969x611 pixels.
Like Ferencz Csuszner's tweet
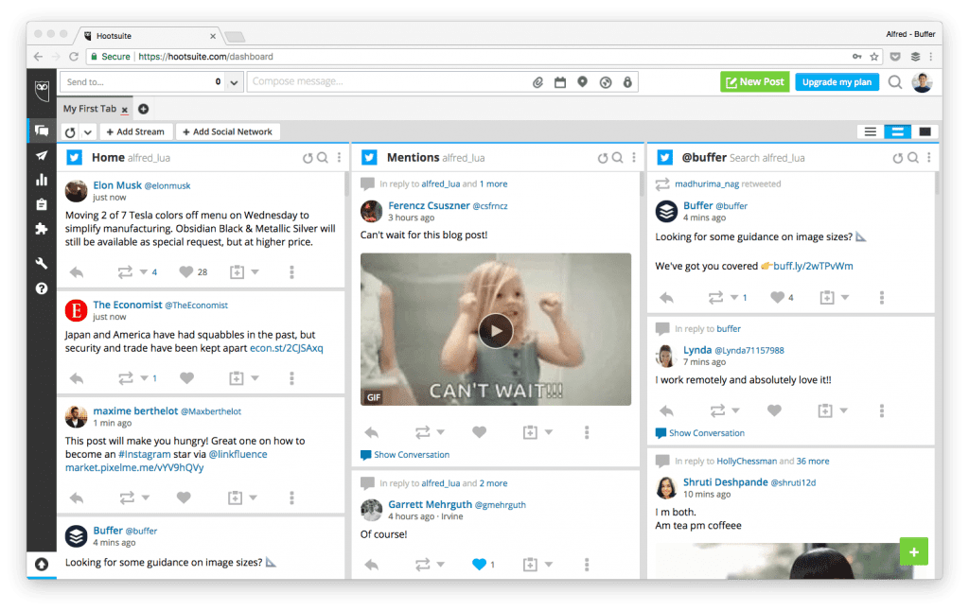tap(479, 432)
